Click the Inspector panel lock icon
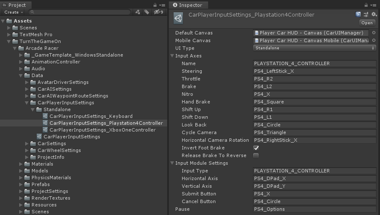Image resolution: width=380 pixels, height=215 pixels. pyautogui.click(x=366, y=5)
